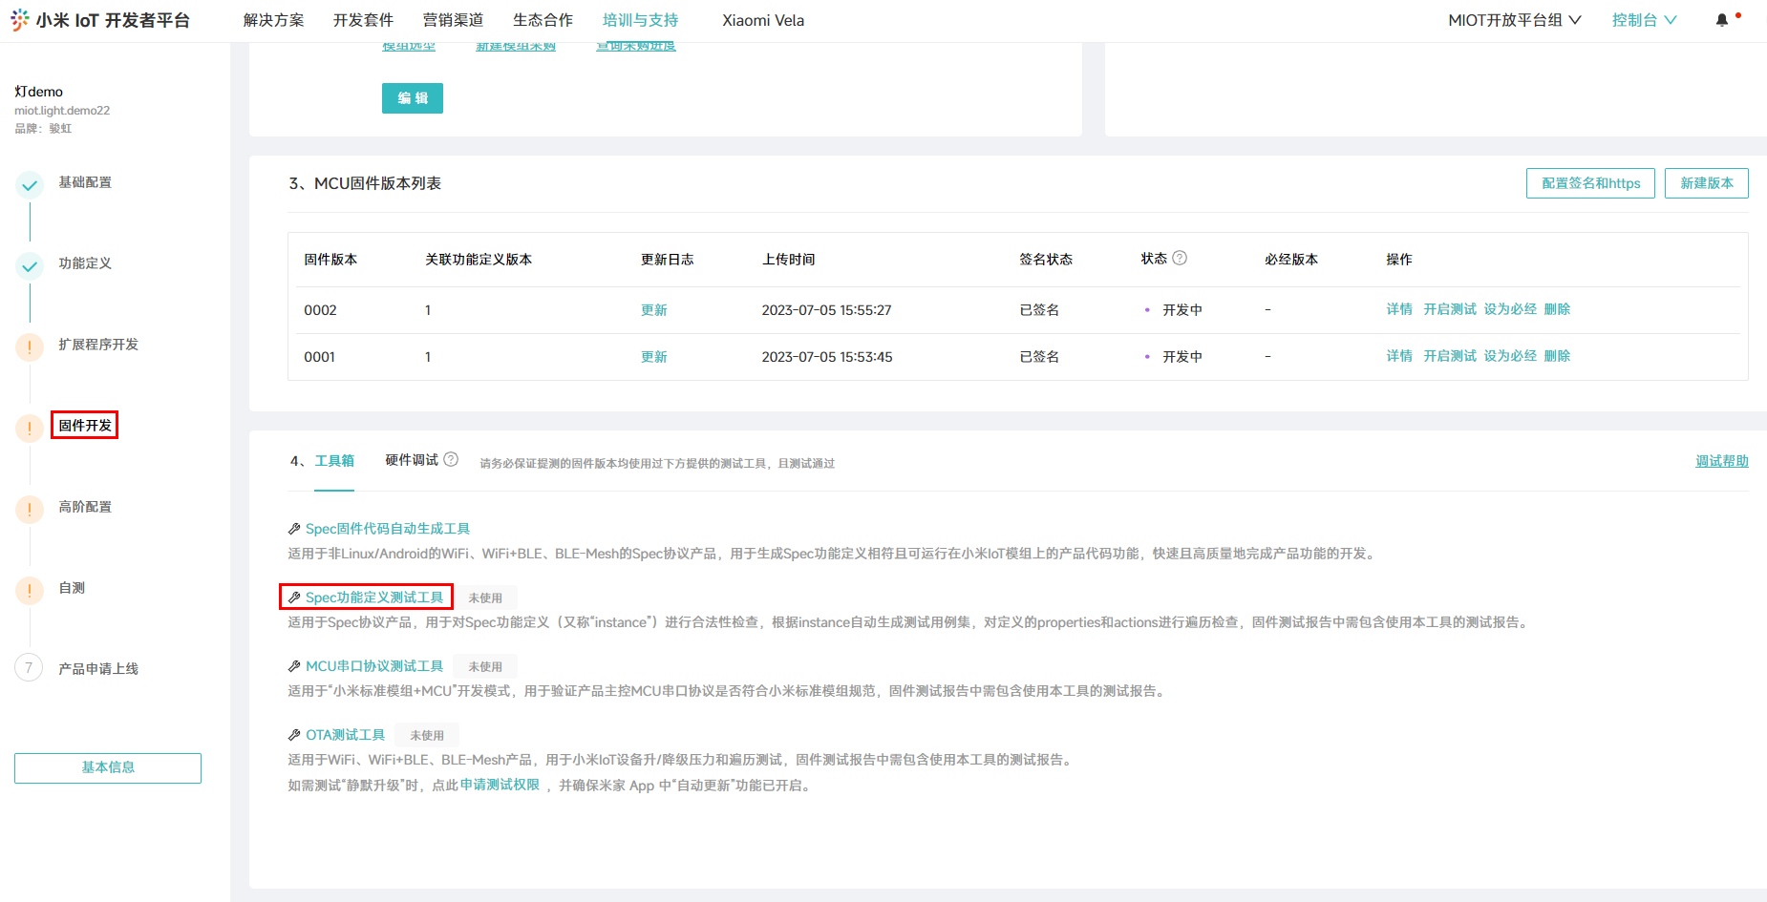Screen dimensions: 1767x902
Task: Go to the 基础配置 step
Action: click(x=85, y=182)
